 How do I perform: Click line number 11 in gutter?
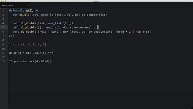pos(3,53)
